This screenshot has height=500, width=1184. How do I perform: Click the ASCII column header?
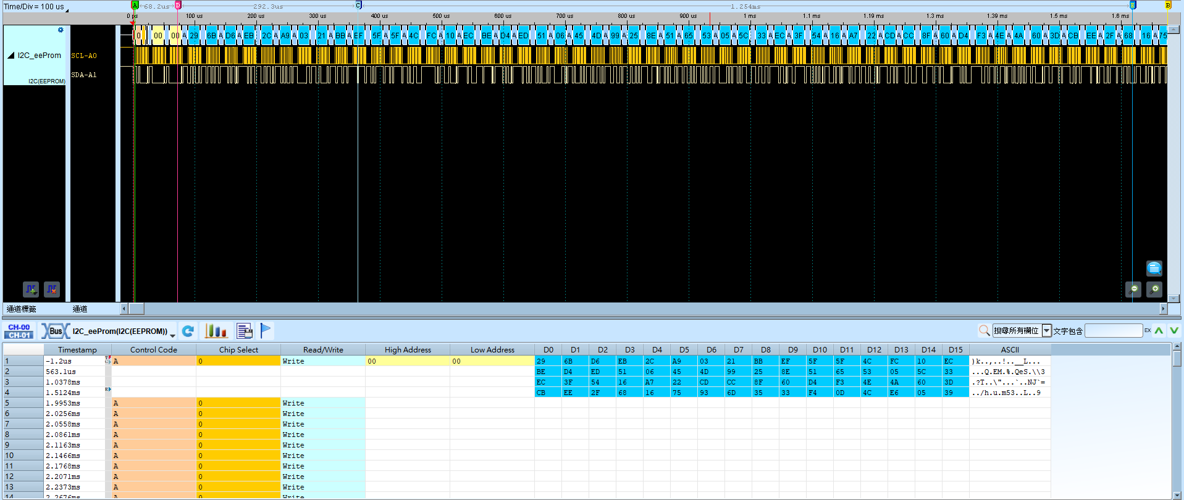coord(1010,349)
